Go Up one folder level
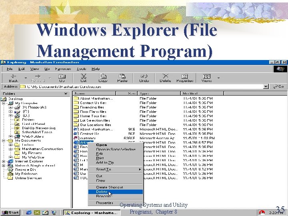288x216 pixels. click(x=62, y=78)
